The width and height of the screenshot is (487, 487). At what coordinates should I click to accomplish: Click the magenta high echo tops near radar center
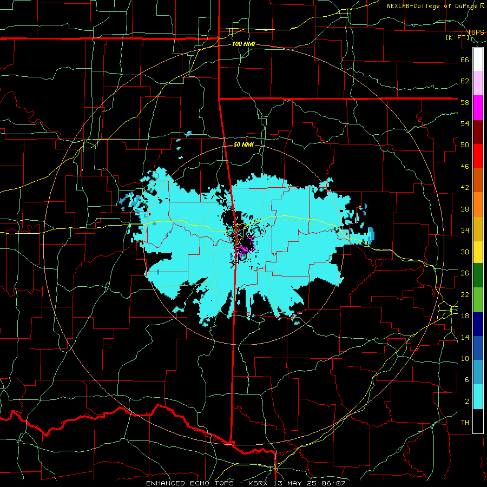(x=245, y=247)
